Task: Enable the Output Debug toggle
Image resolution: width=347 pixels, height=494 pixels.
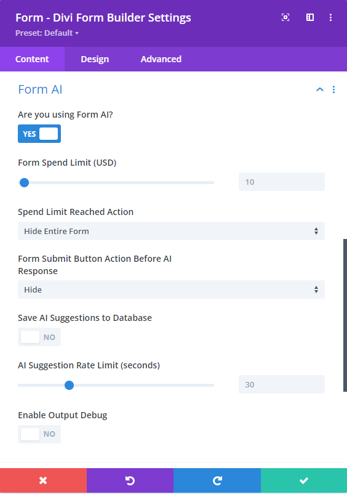Action: [x=39, y=434]
